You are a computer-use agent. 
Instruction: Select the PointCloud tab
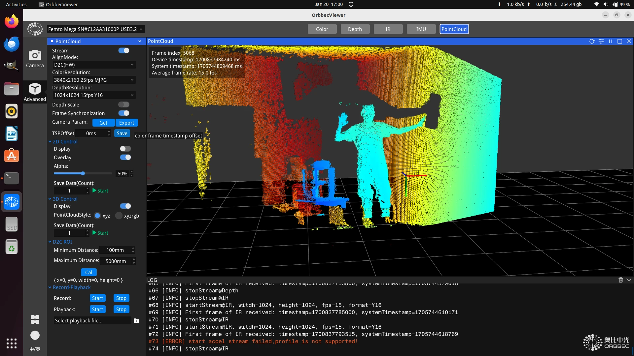pyautogui.click(x=454, y=29)
